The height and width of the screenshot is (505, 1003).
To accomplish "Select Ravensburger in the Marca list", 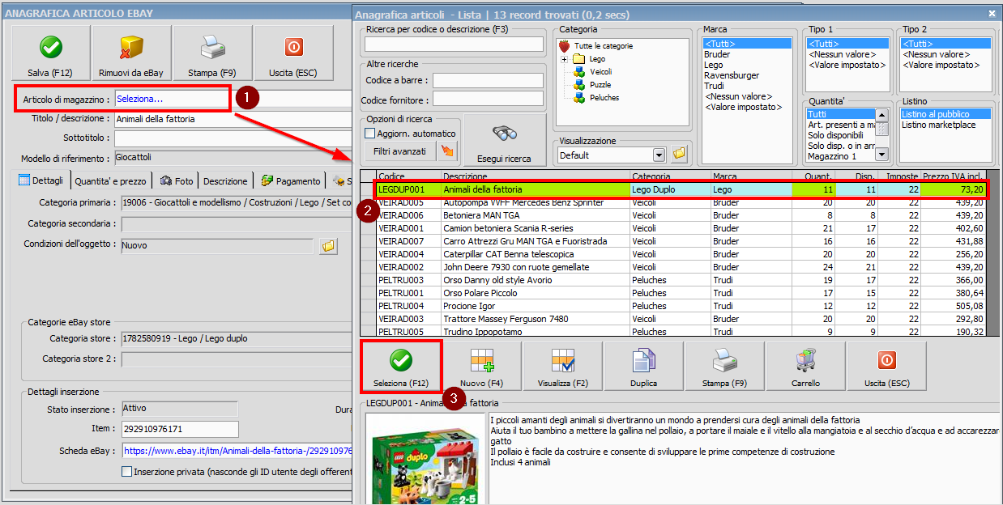I will click(x=732, y=75).
